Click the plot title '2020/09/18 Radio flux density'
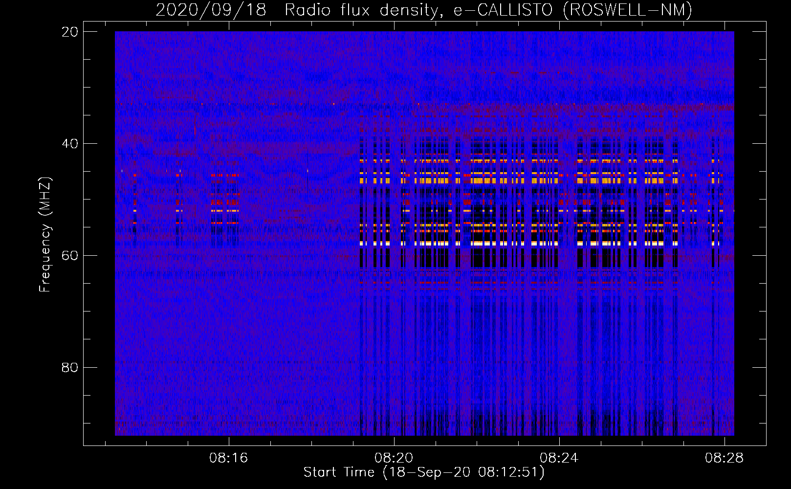The height and width of the screenshot is (489, 791). pyautogui.click(x=301, y=10)
